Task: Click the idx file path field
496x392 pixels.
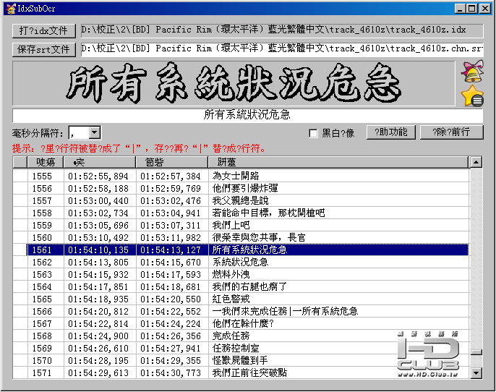Action: point(282,30)
